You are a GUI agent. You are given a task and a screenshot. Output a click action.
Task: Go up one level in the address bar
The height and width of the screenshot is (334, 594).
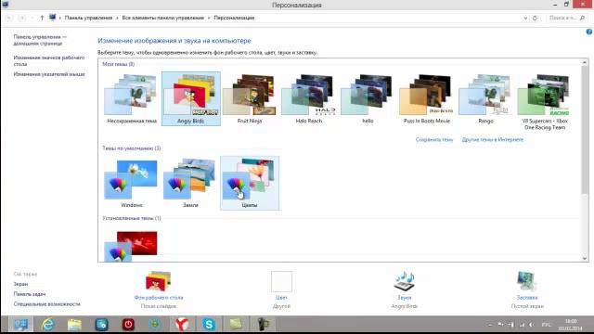pos(42,18)
